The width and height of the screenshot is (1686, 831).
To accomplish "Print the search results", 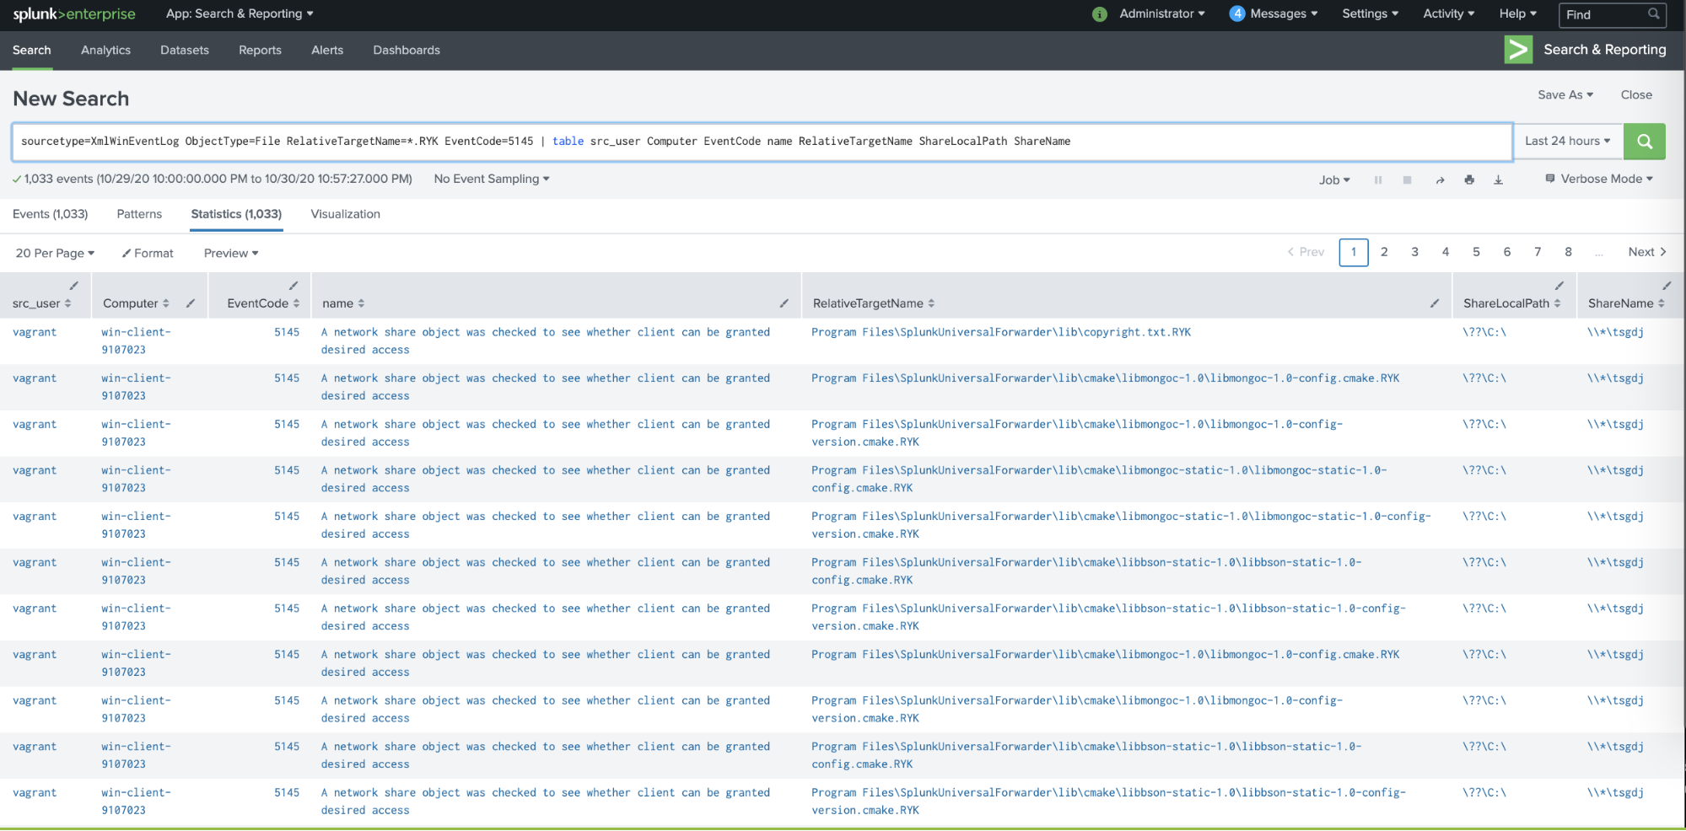I will tap(1469, 180).
